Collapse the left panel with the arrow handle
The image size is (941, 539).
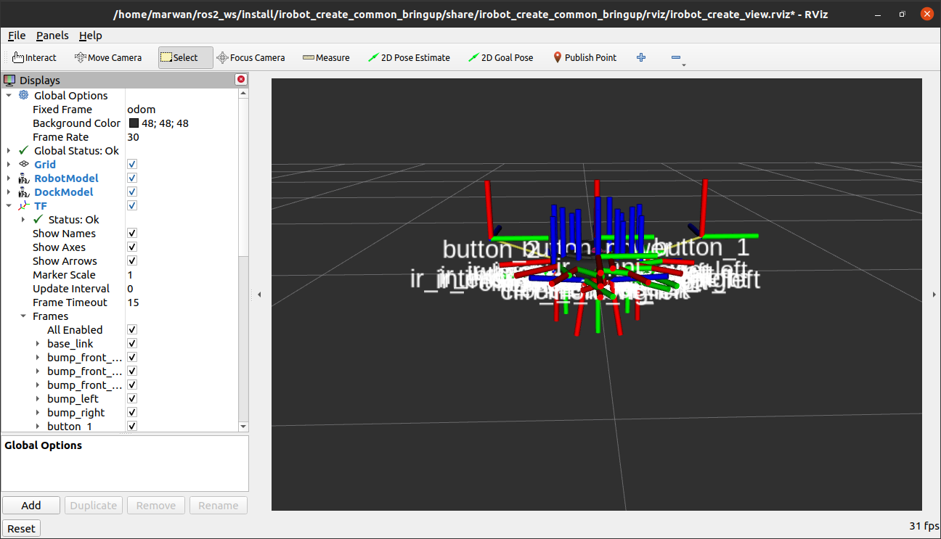pyautogui.click(x=259, y=294)
